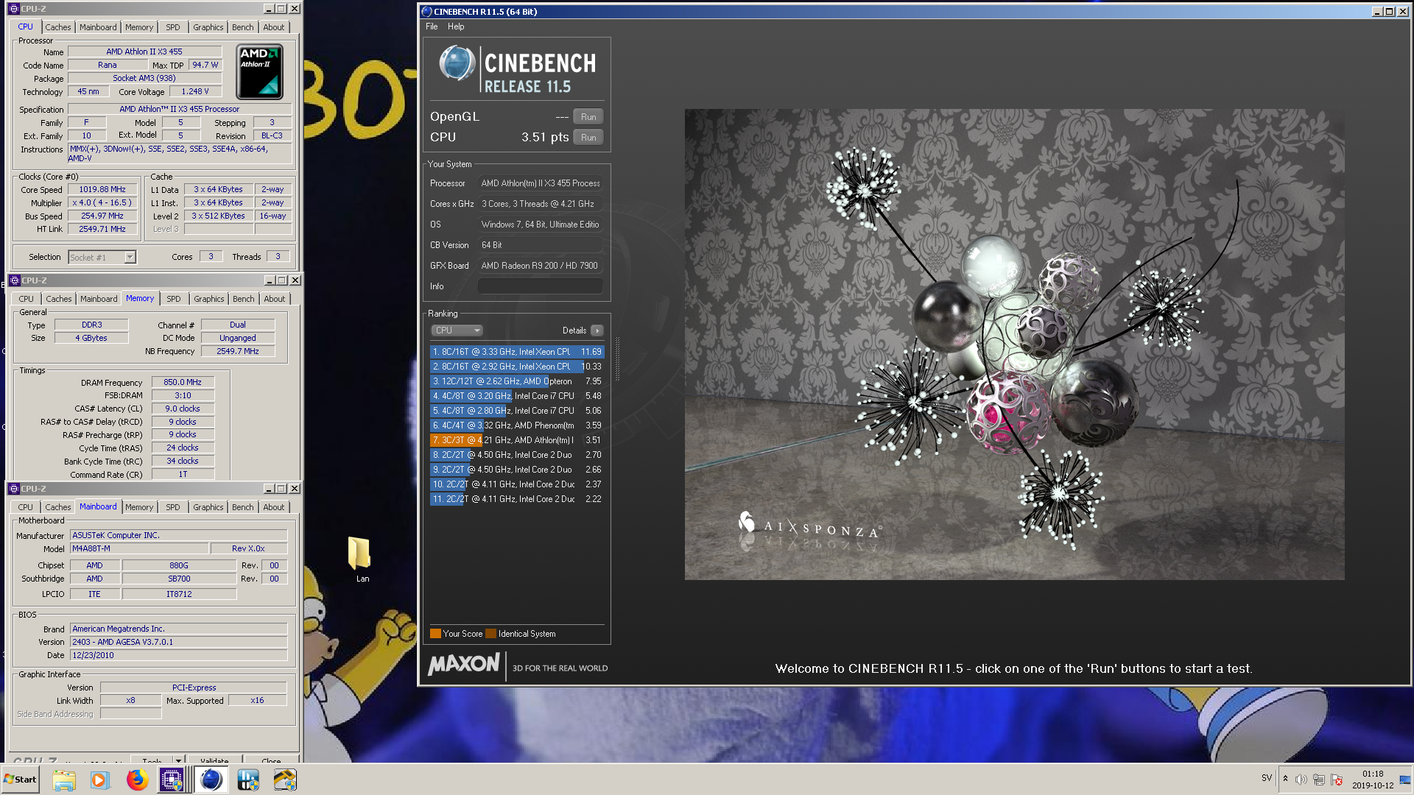The image size is (1414, 795).
Task: Open the Socket #1 selection dropdown
Action: (130, 258)
